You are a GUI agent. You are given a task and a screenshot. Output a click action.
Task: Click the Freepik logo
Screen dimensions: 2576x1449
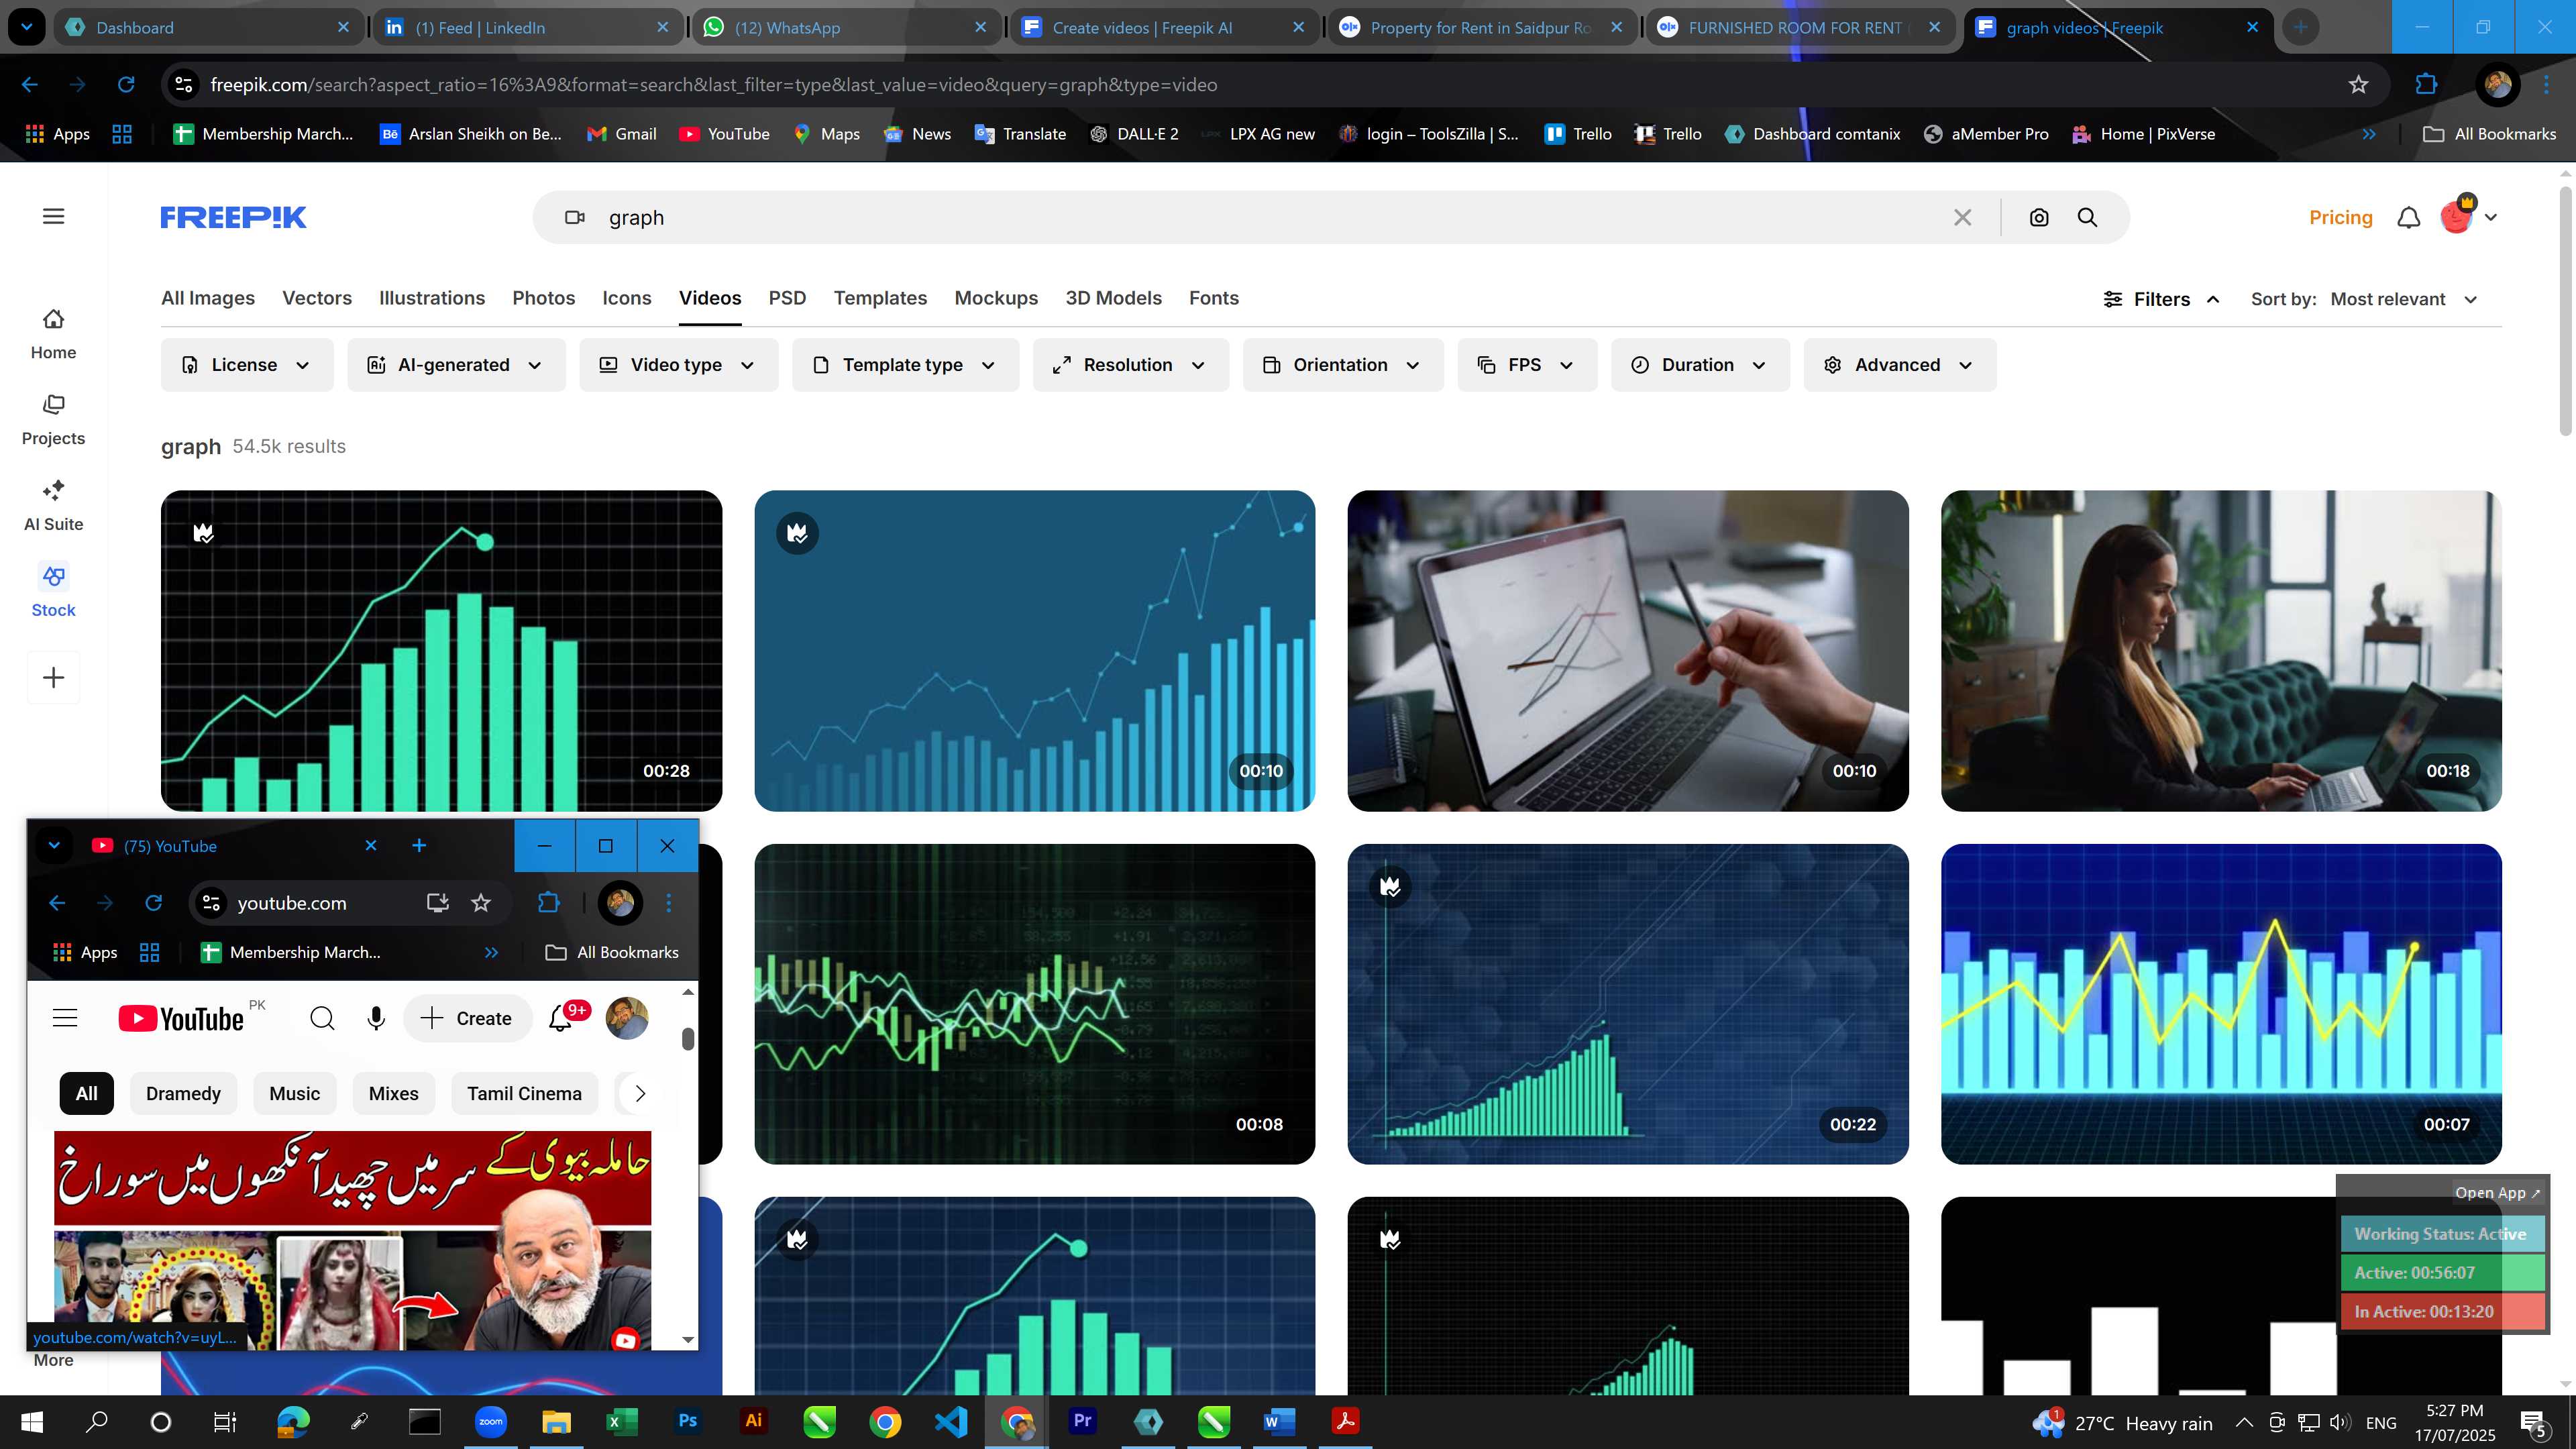233,217
